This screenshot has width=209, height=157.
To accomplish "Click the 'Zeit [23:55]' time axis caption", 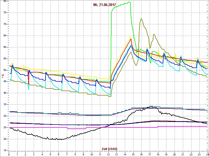I will 109,149.
